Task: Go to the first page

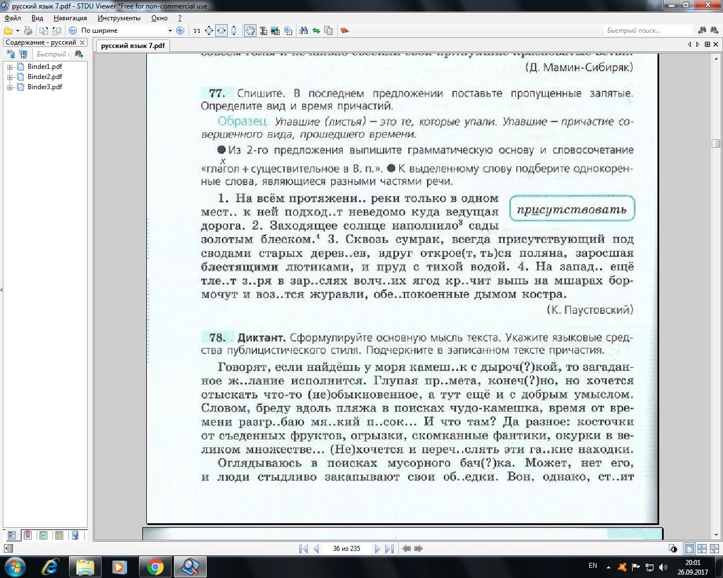Action: tap(303, 549)
